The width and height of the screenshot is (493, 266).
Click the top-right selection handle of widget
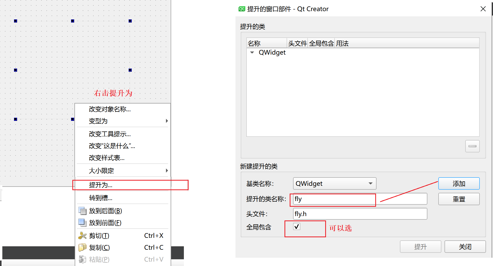(130, 21)
